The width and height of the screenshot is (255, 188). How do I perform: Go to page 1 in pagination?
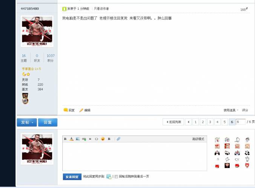coord(195,122)
